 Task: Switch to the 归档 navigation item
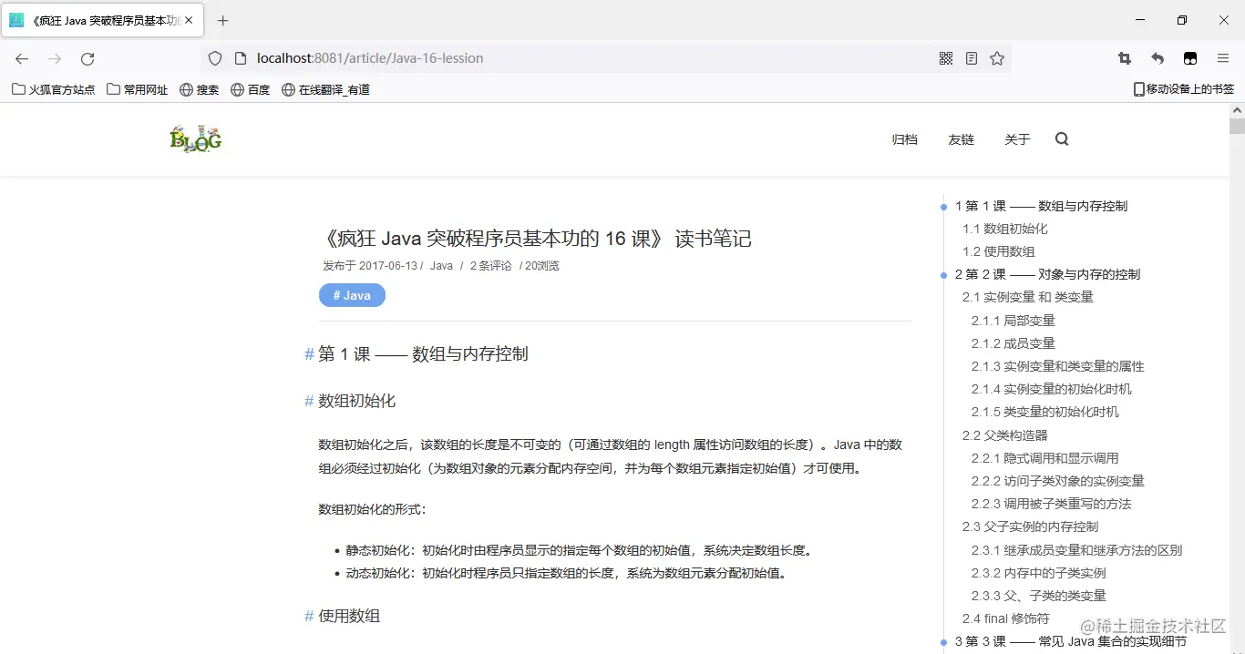[x=904, y=138]
